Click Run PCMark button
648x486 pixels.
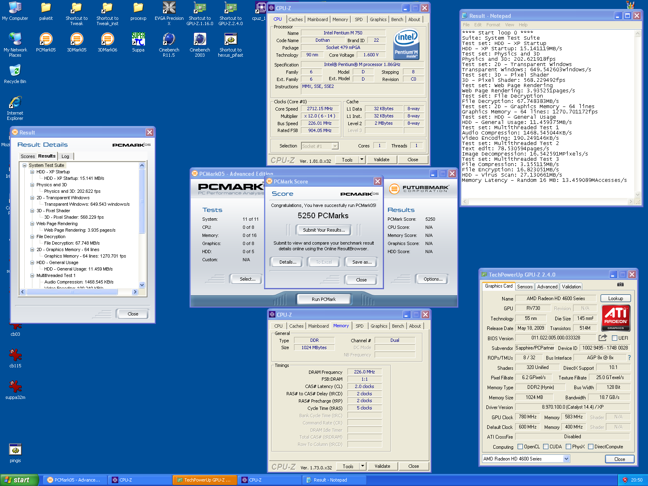[x=324, y=299]
